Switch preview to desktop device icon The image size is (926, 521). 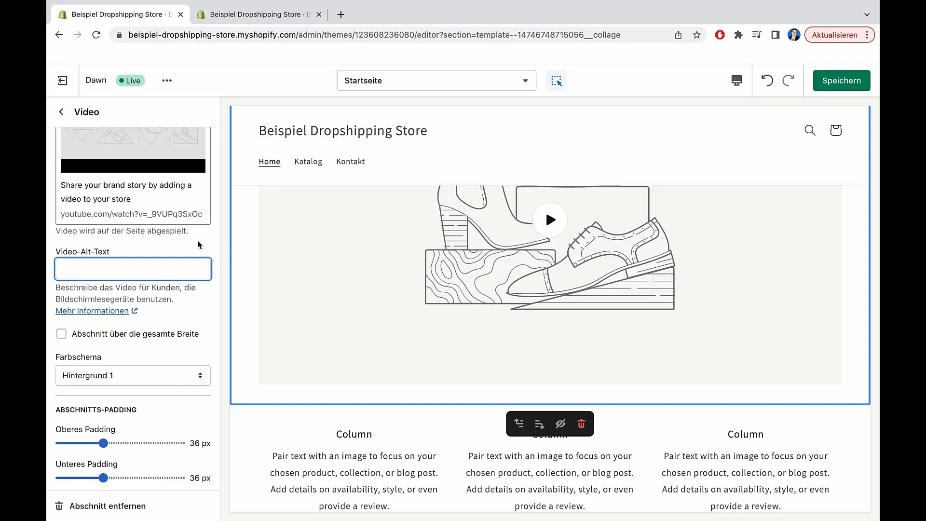[x=736, y=81]
